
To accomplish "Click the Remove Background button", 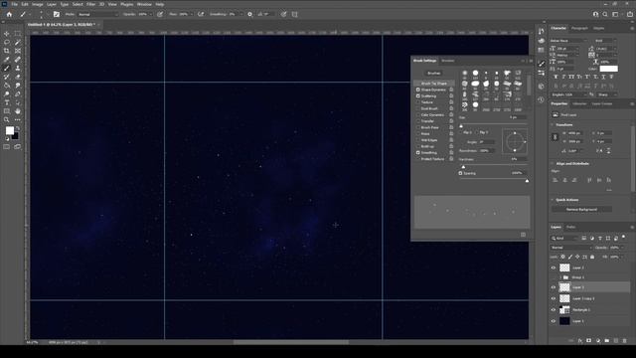I will (x=581, y=210).
